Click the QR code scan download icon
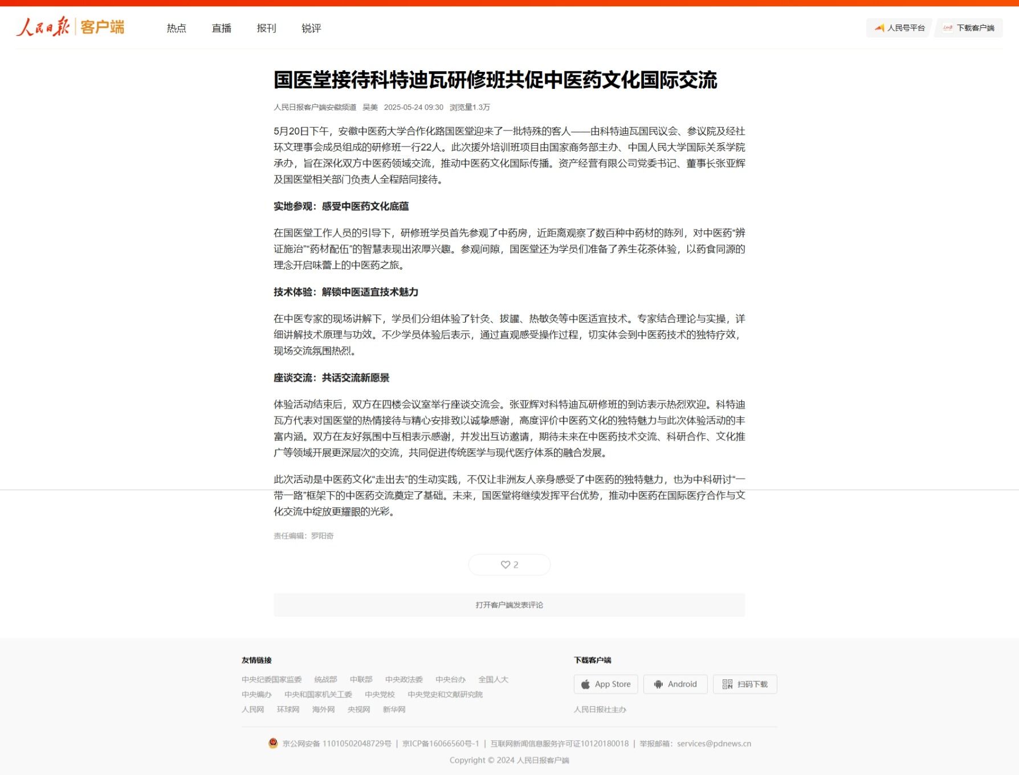The image size is (1019, 775). tap(727, 684)
